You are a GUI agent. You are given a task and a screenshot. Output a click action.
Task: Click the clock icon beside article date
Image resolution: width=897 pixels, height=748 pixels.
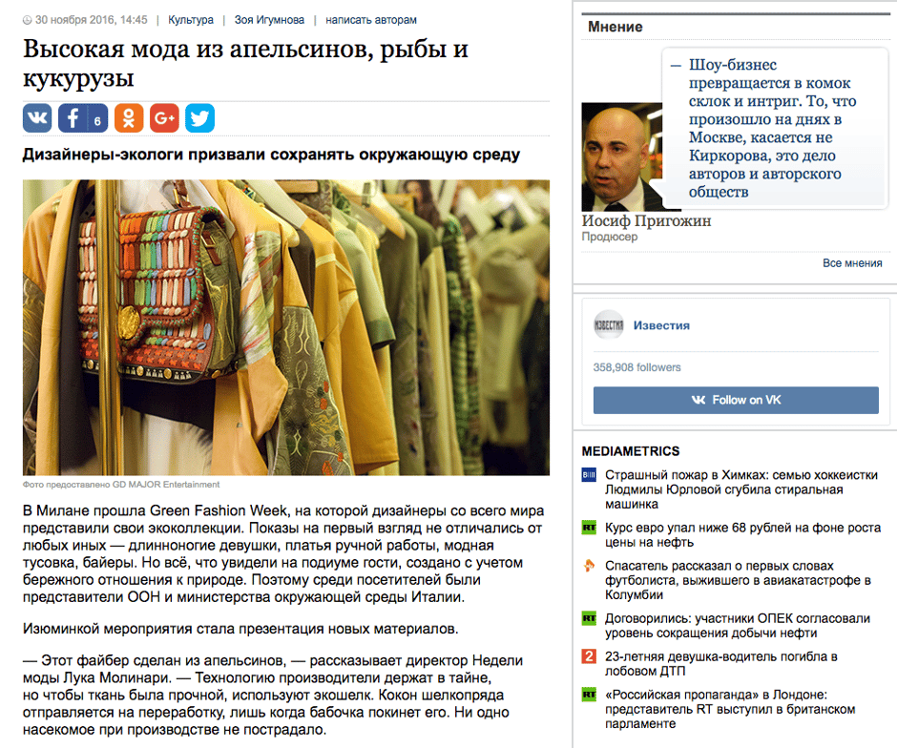coord(27,20)
